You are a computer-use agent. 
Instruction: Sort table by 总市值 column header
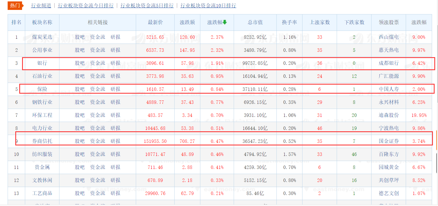tap(255, 22)
